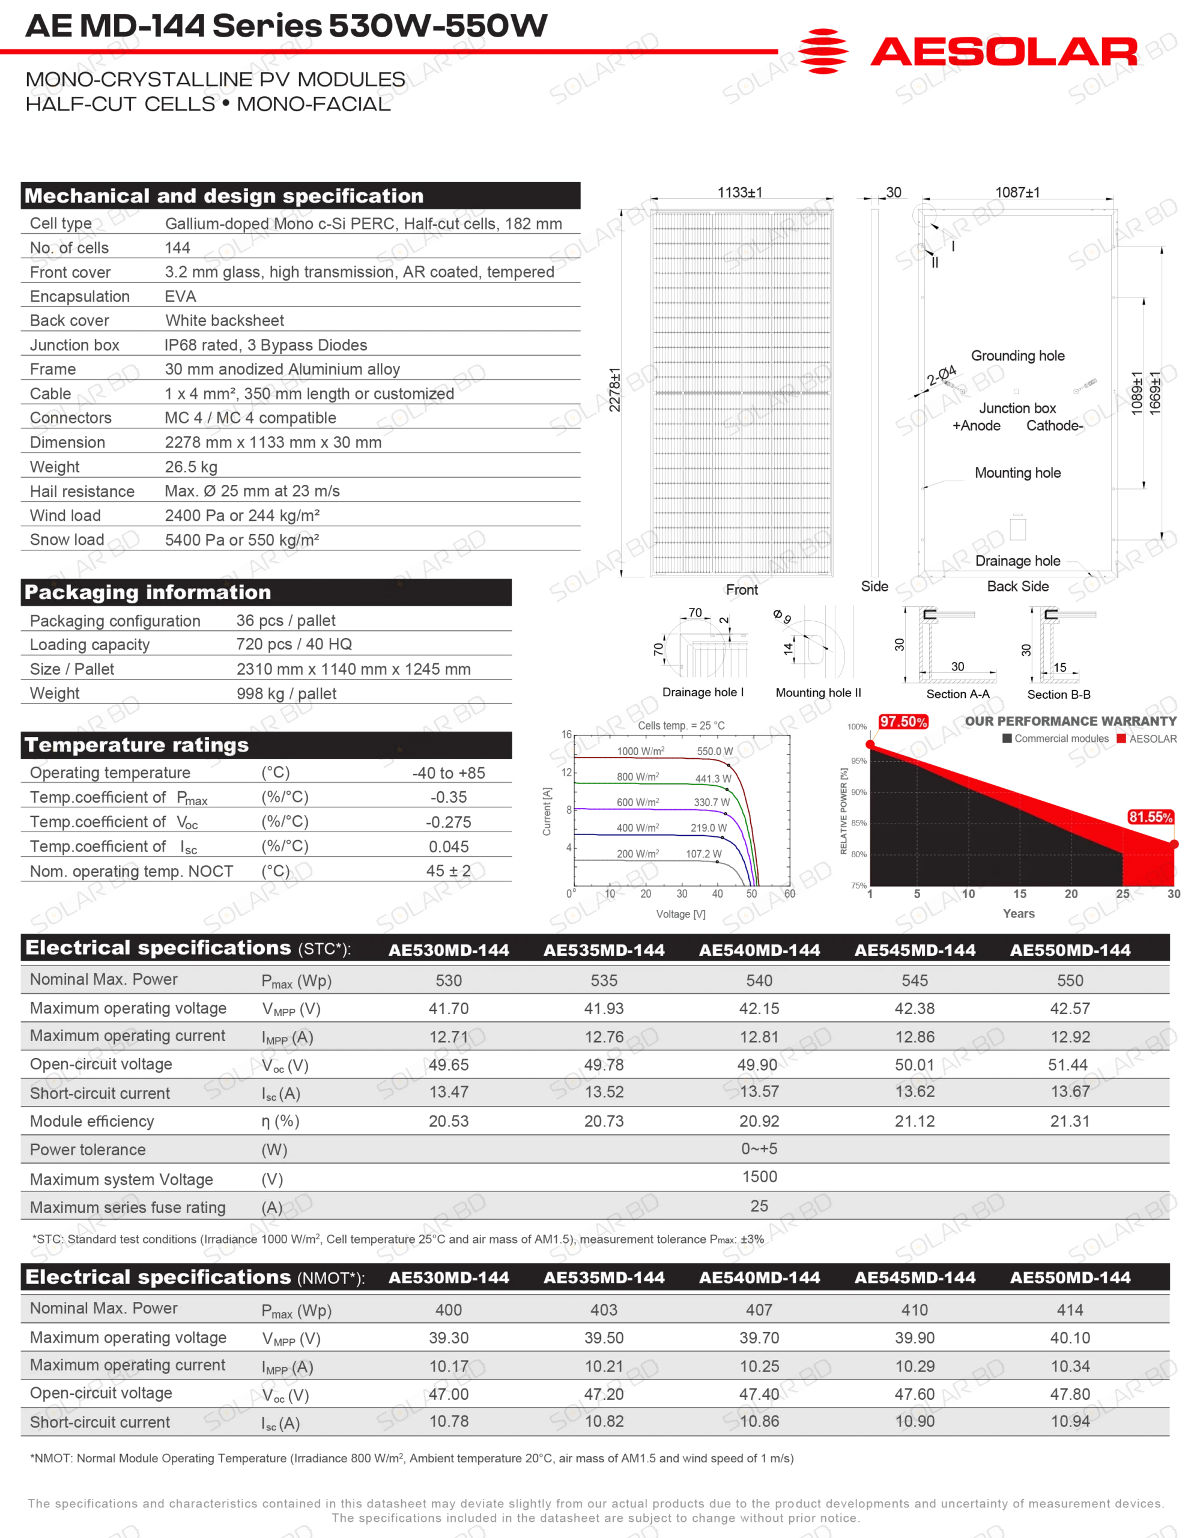
Task: Click the "Grounding hole" diagram label
Action: pos(1018,356)
